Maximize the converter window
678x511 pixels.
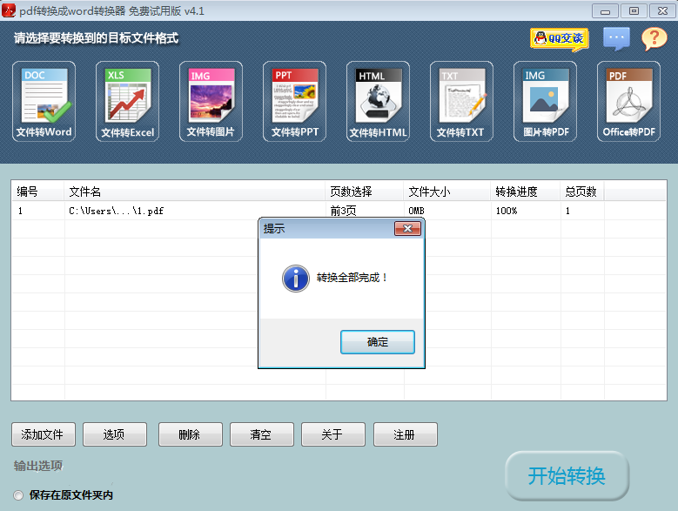pos(634,10)
